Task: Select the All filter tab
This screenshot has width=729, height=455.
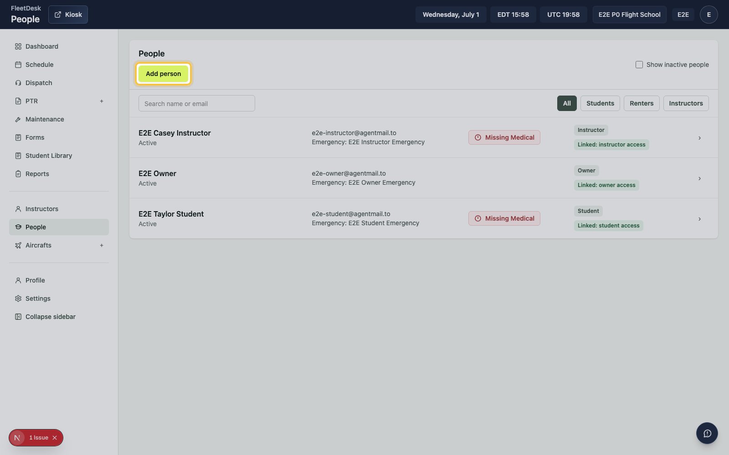Action: 567,103
